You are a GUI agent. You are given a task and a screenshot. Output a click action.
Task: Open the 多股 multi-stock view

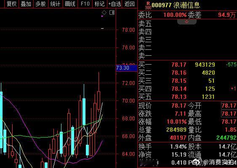(41, 4)
